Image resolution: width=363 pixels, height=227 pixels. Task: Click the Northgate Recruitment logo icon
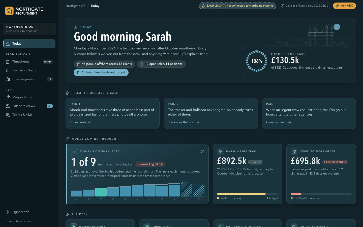[x=9, y=11]
